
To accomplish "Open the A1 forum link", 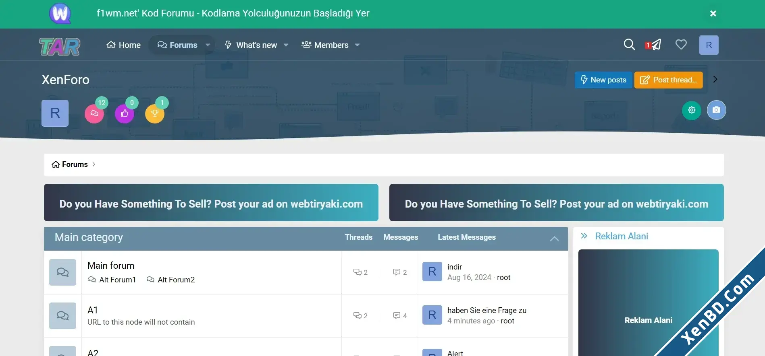I will [x=93, y=310].
